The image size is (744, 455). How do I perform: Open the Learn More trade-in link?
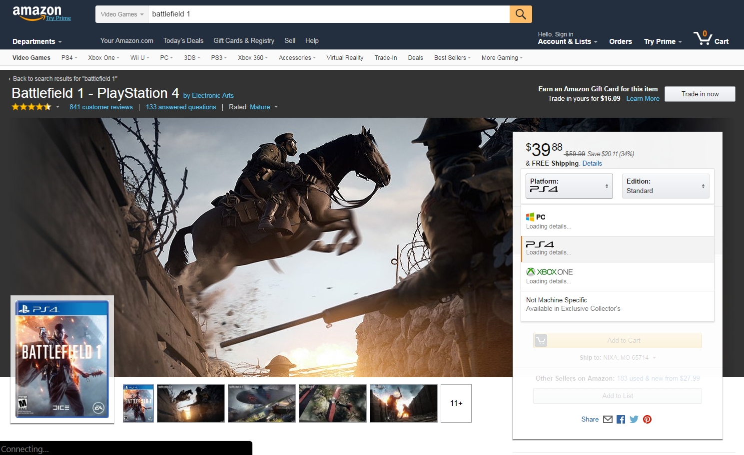click(x=643, y=98)
